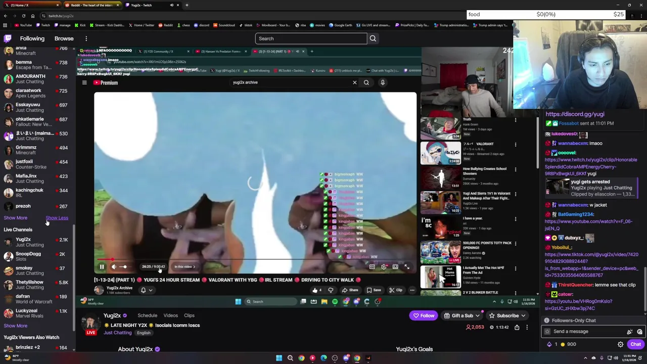The height and width of the screenshot is (364, 647).
Task: Click the Bits balance diamond icon
Action: click(x=549, y=344)
